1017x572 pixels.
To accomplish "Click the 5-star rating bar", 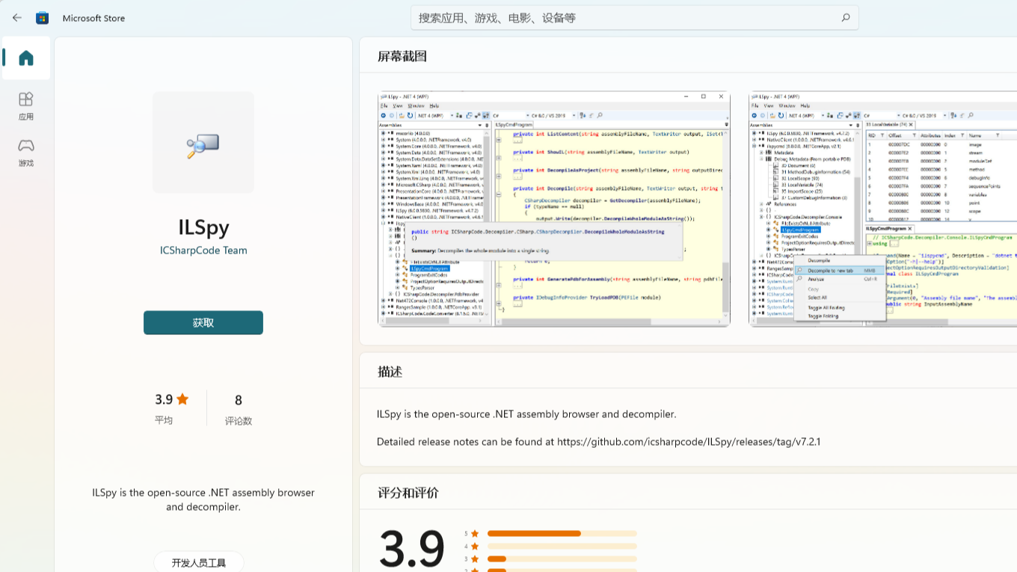I will 562,533.
